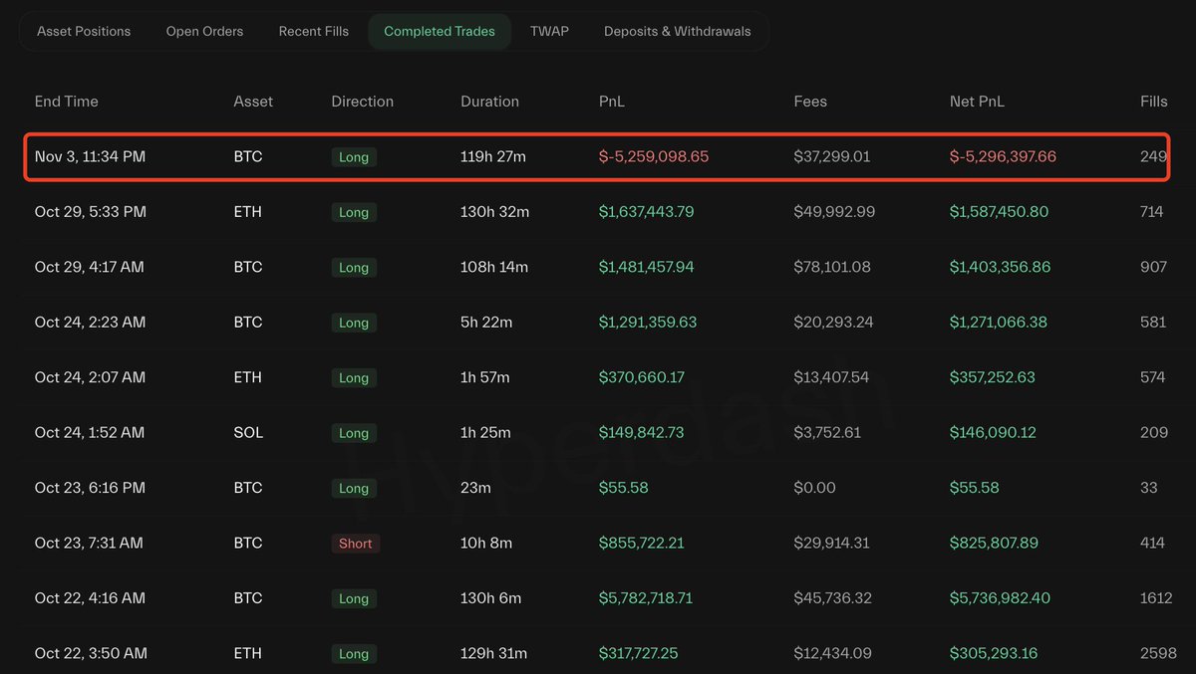Select the Recent Fills tab
The width and height of the screenshot is (1196, 674).
314,31
